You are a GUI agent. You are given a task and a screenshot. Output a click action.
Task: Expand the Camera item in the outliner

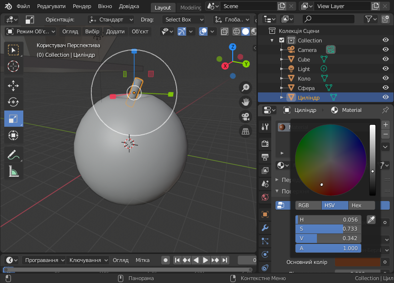click(282, 50)
